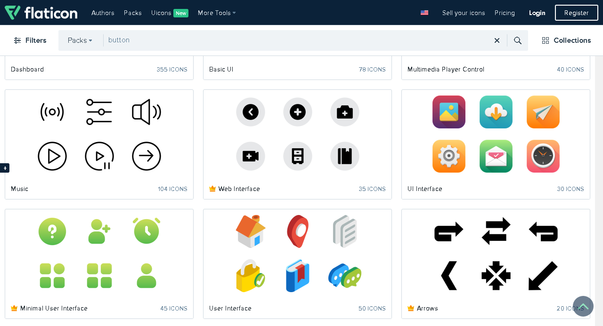This screenshot has height=326, width=603.
Task: Click the crossed arrows icon in Arrows pack
Action: [x=496, y=276]
